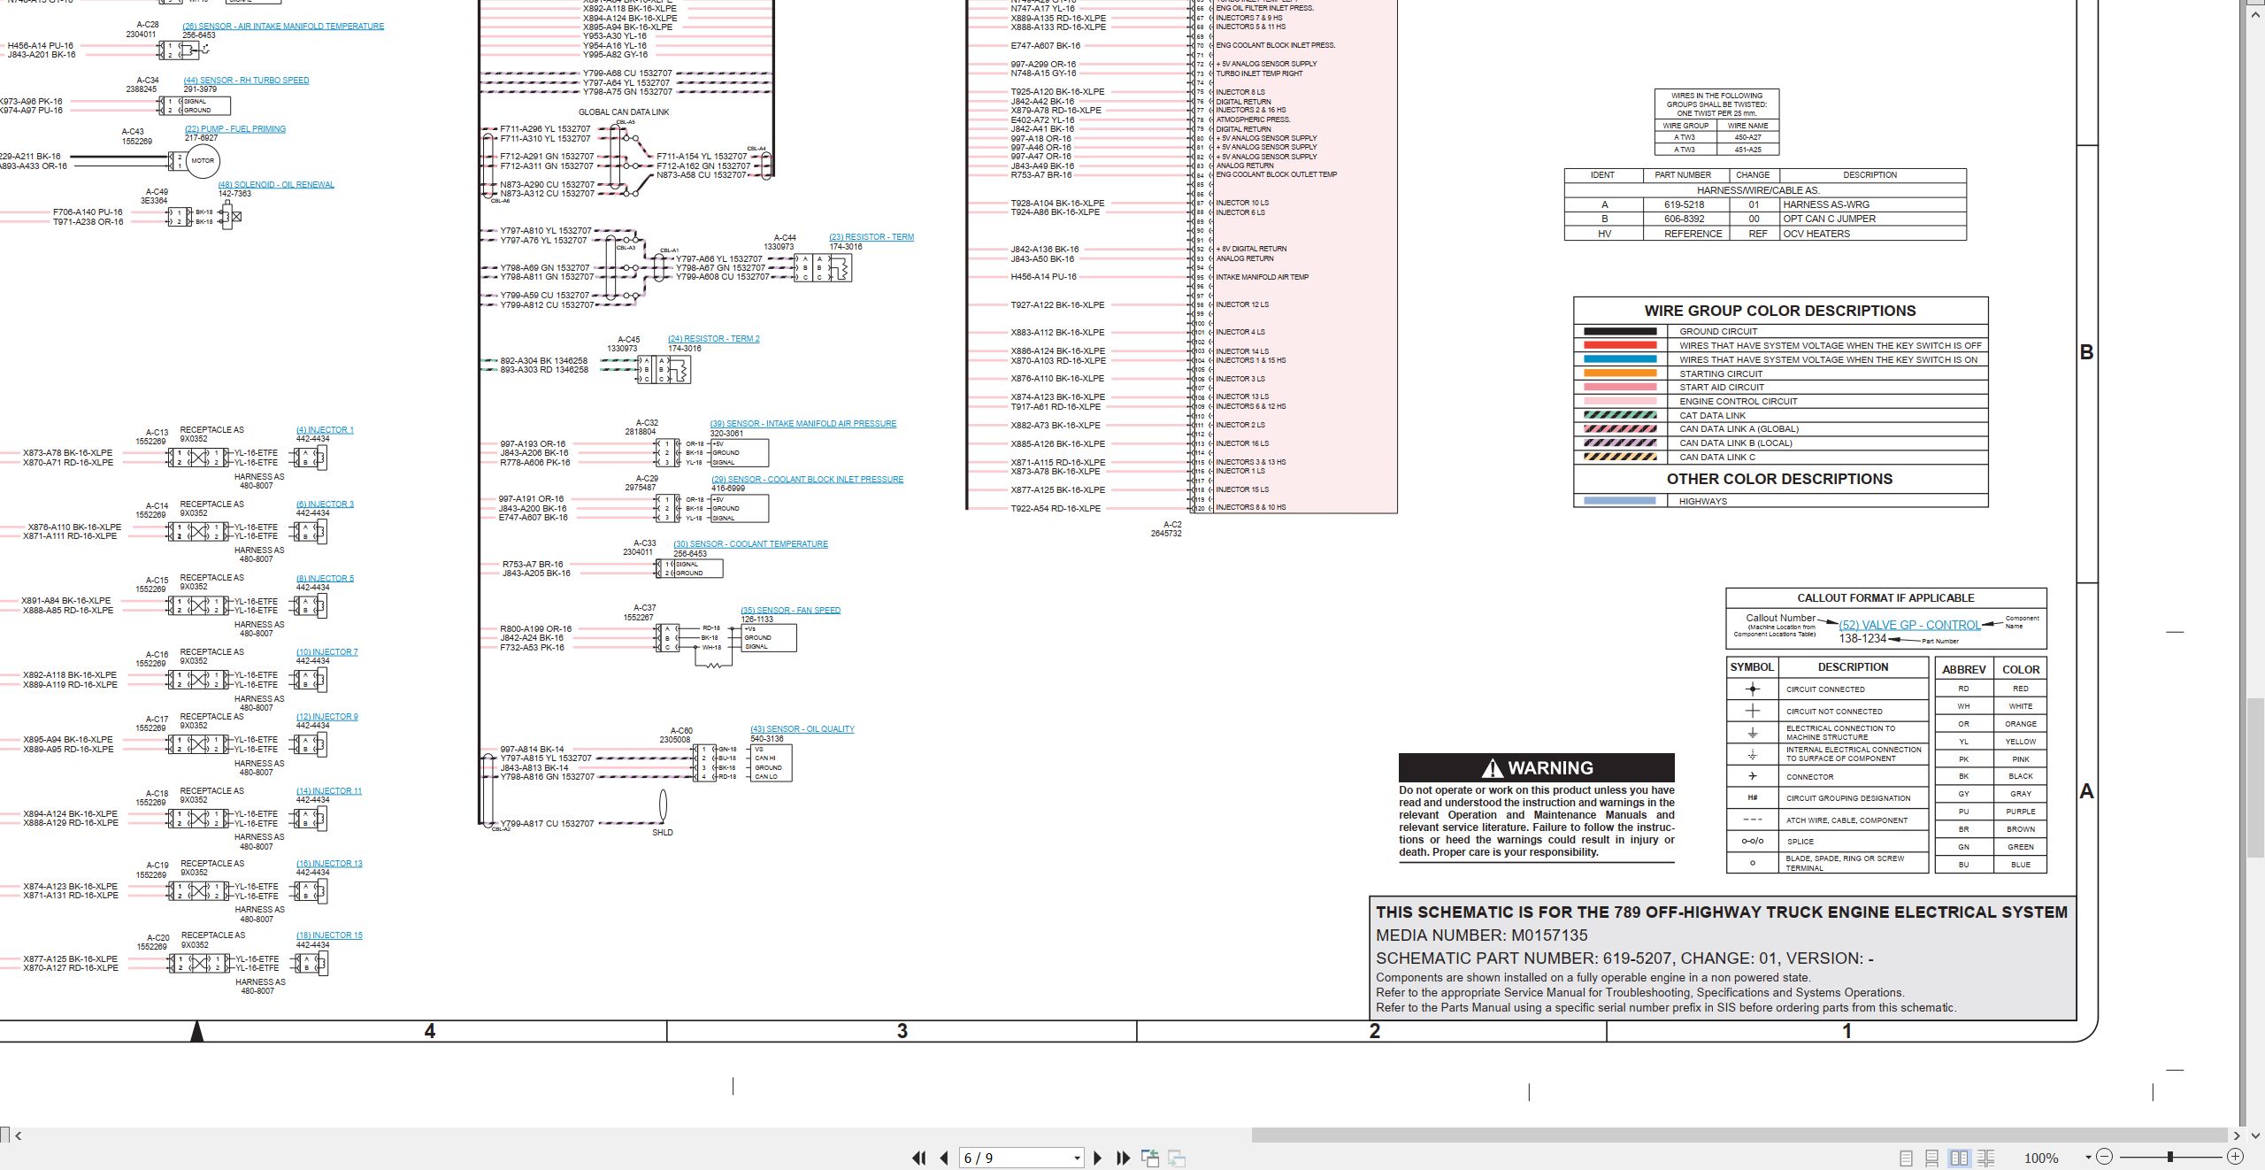2265x1170 pixels.
Task: Open the Sensor - RH Turbo Speed link
Action: pos(246,81)
